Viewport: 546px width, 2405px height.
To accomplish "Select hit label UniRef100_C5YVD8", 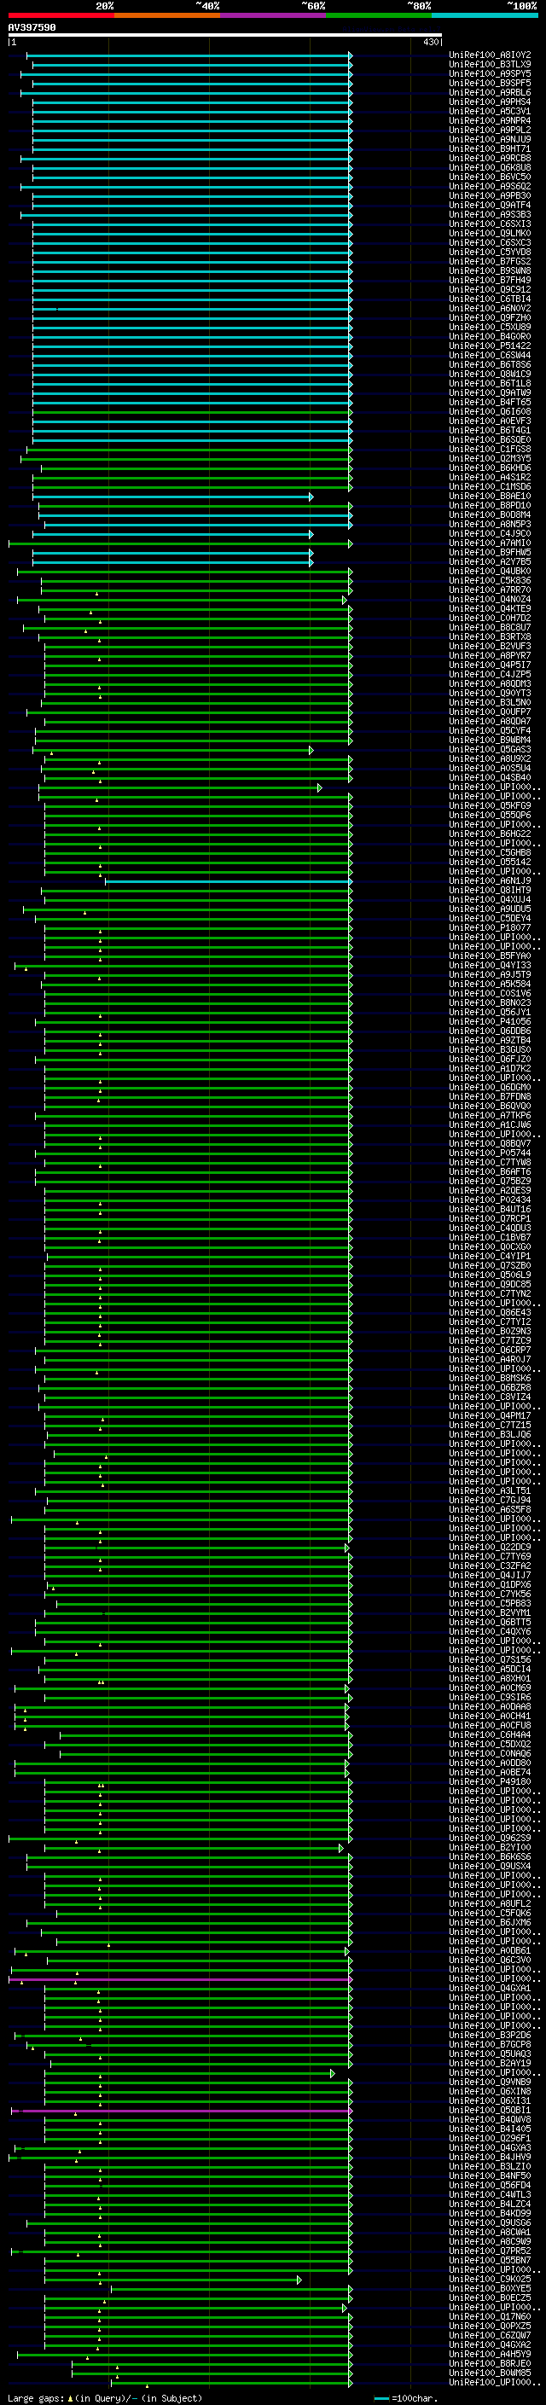I will pos(490,252).
